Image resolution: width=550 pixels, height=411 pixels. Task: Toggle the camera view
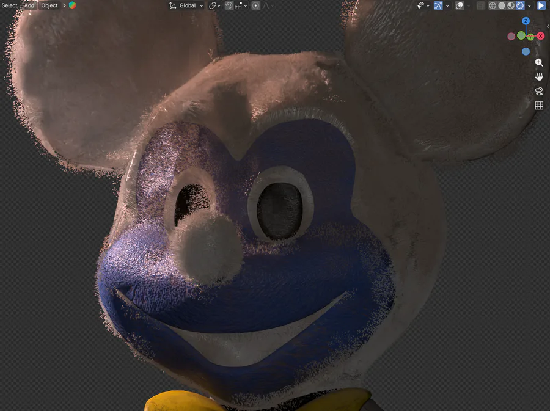click(539, 91)
